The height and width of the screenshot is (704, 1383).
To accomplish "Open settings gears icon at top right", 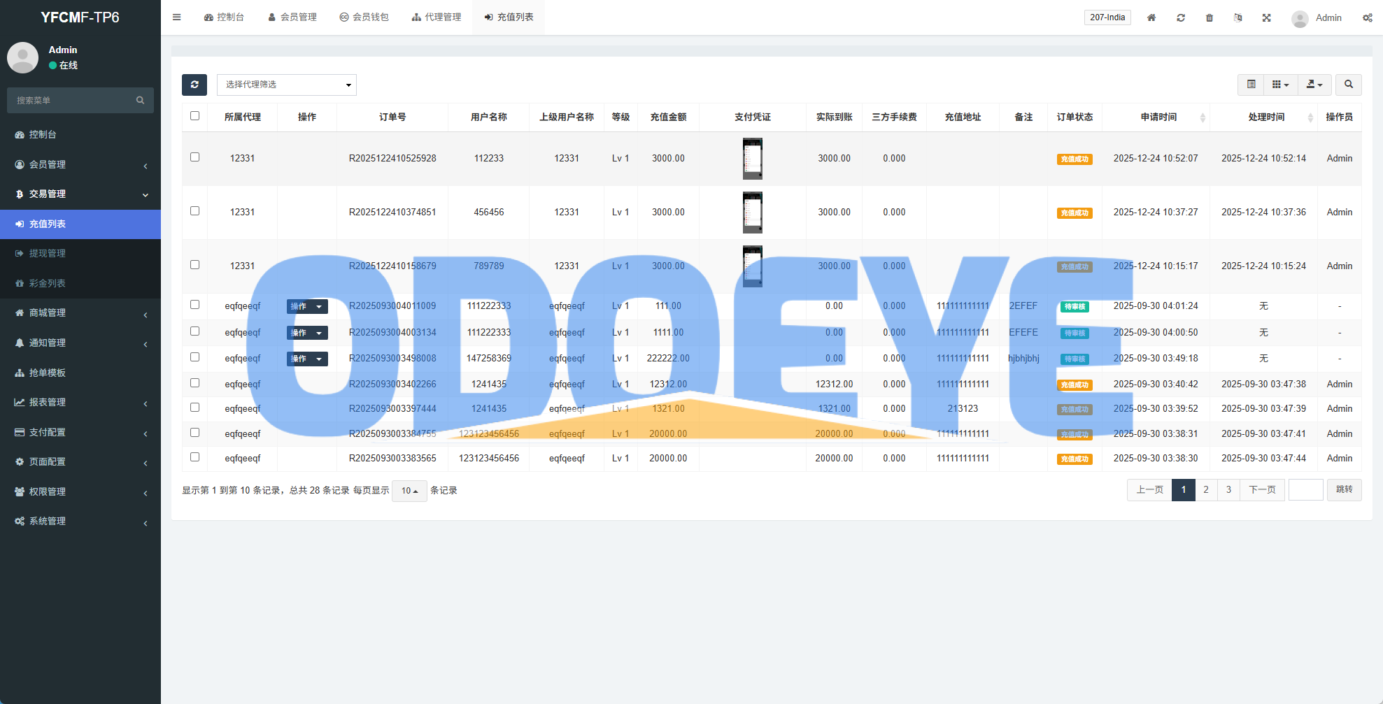I will (1367, 17).
